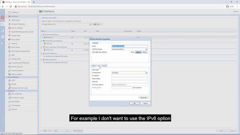The width and height of the screenshot is (240, 135).
Task: Select the first Mode toggle button
Action: 138,52
